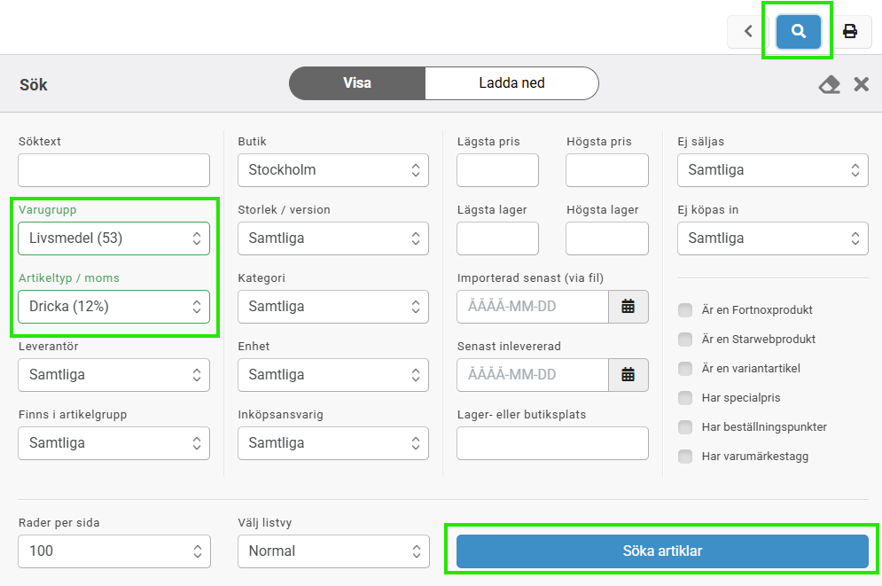This screenshot has width=882, height=586.
Task: Open calendar for Senast inlevererad date
Action: [x=628, y=375]
